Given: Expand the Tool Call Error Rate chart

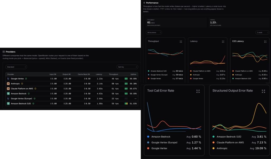Looking at the screenshot, I should (x=198, y=91).
